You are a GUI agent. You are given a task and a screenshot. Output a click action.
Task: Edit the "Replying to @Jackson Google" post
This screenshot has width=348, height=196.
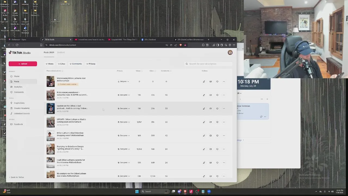(204, 149)
